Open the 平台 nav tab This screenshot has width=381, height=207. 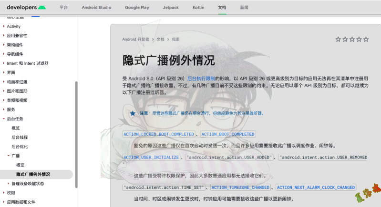(64, 8)
